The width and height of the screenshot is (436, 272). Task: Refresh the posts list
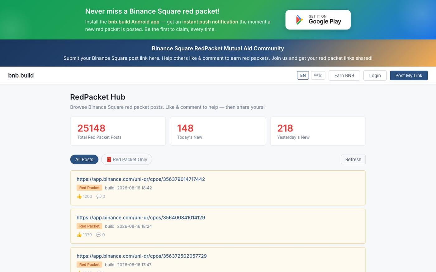(x=353, y=159)
